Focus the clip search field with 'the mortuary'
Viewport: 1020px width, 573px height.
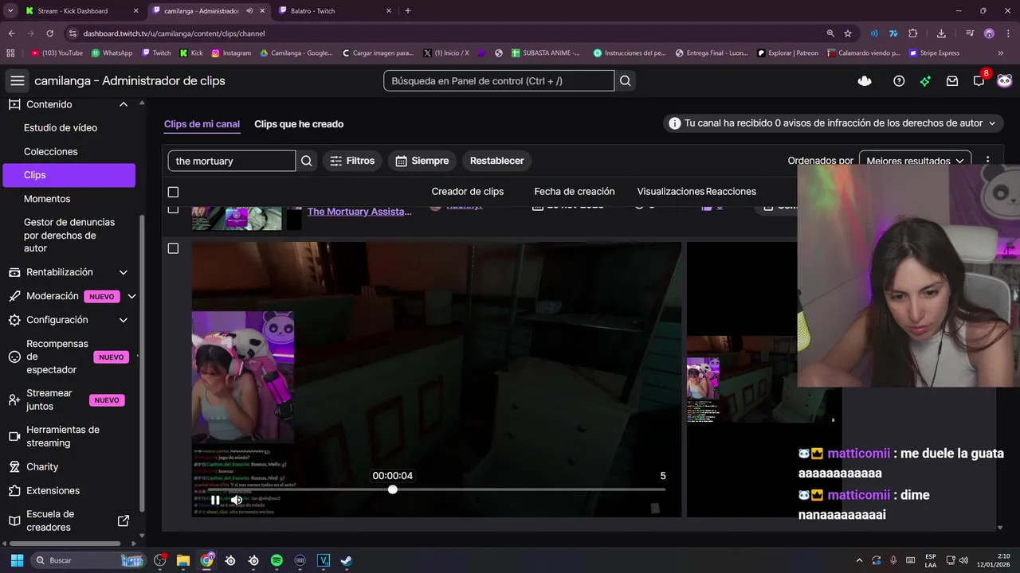point(231,161)
